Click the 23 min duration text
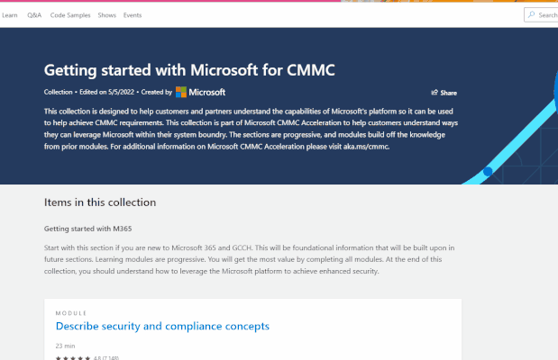Viewport: 558px width, 360px height. point(65,346)
